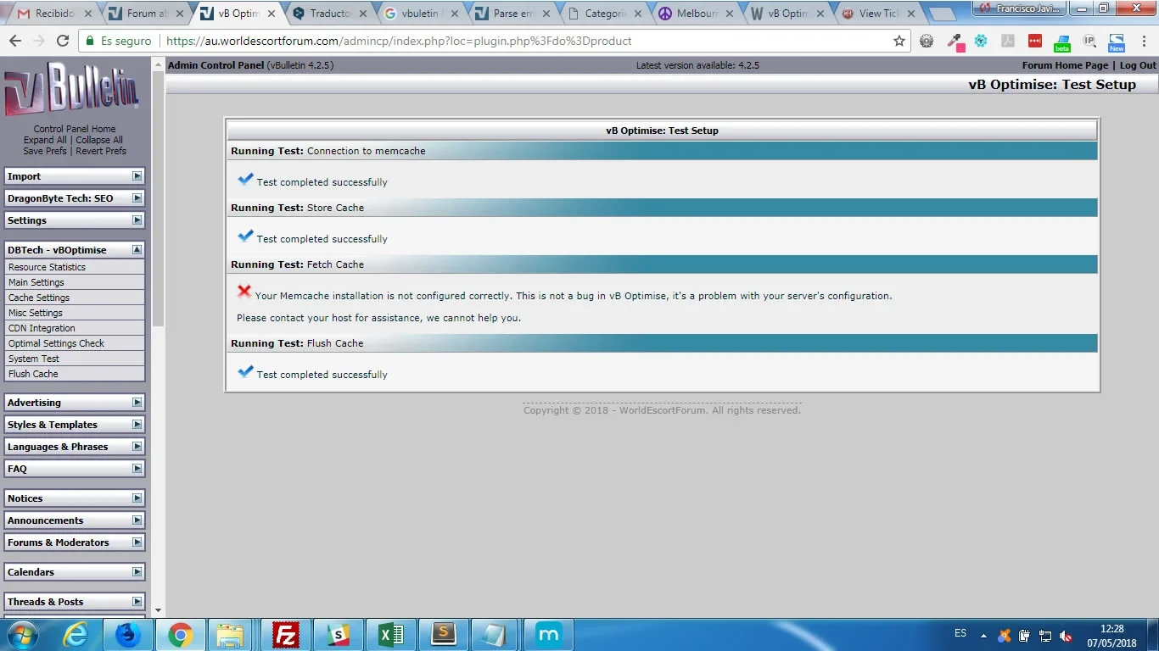Open Firefox from the taskbar

(128, 634)
